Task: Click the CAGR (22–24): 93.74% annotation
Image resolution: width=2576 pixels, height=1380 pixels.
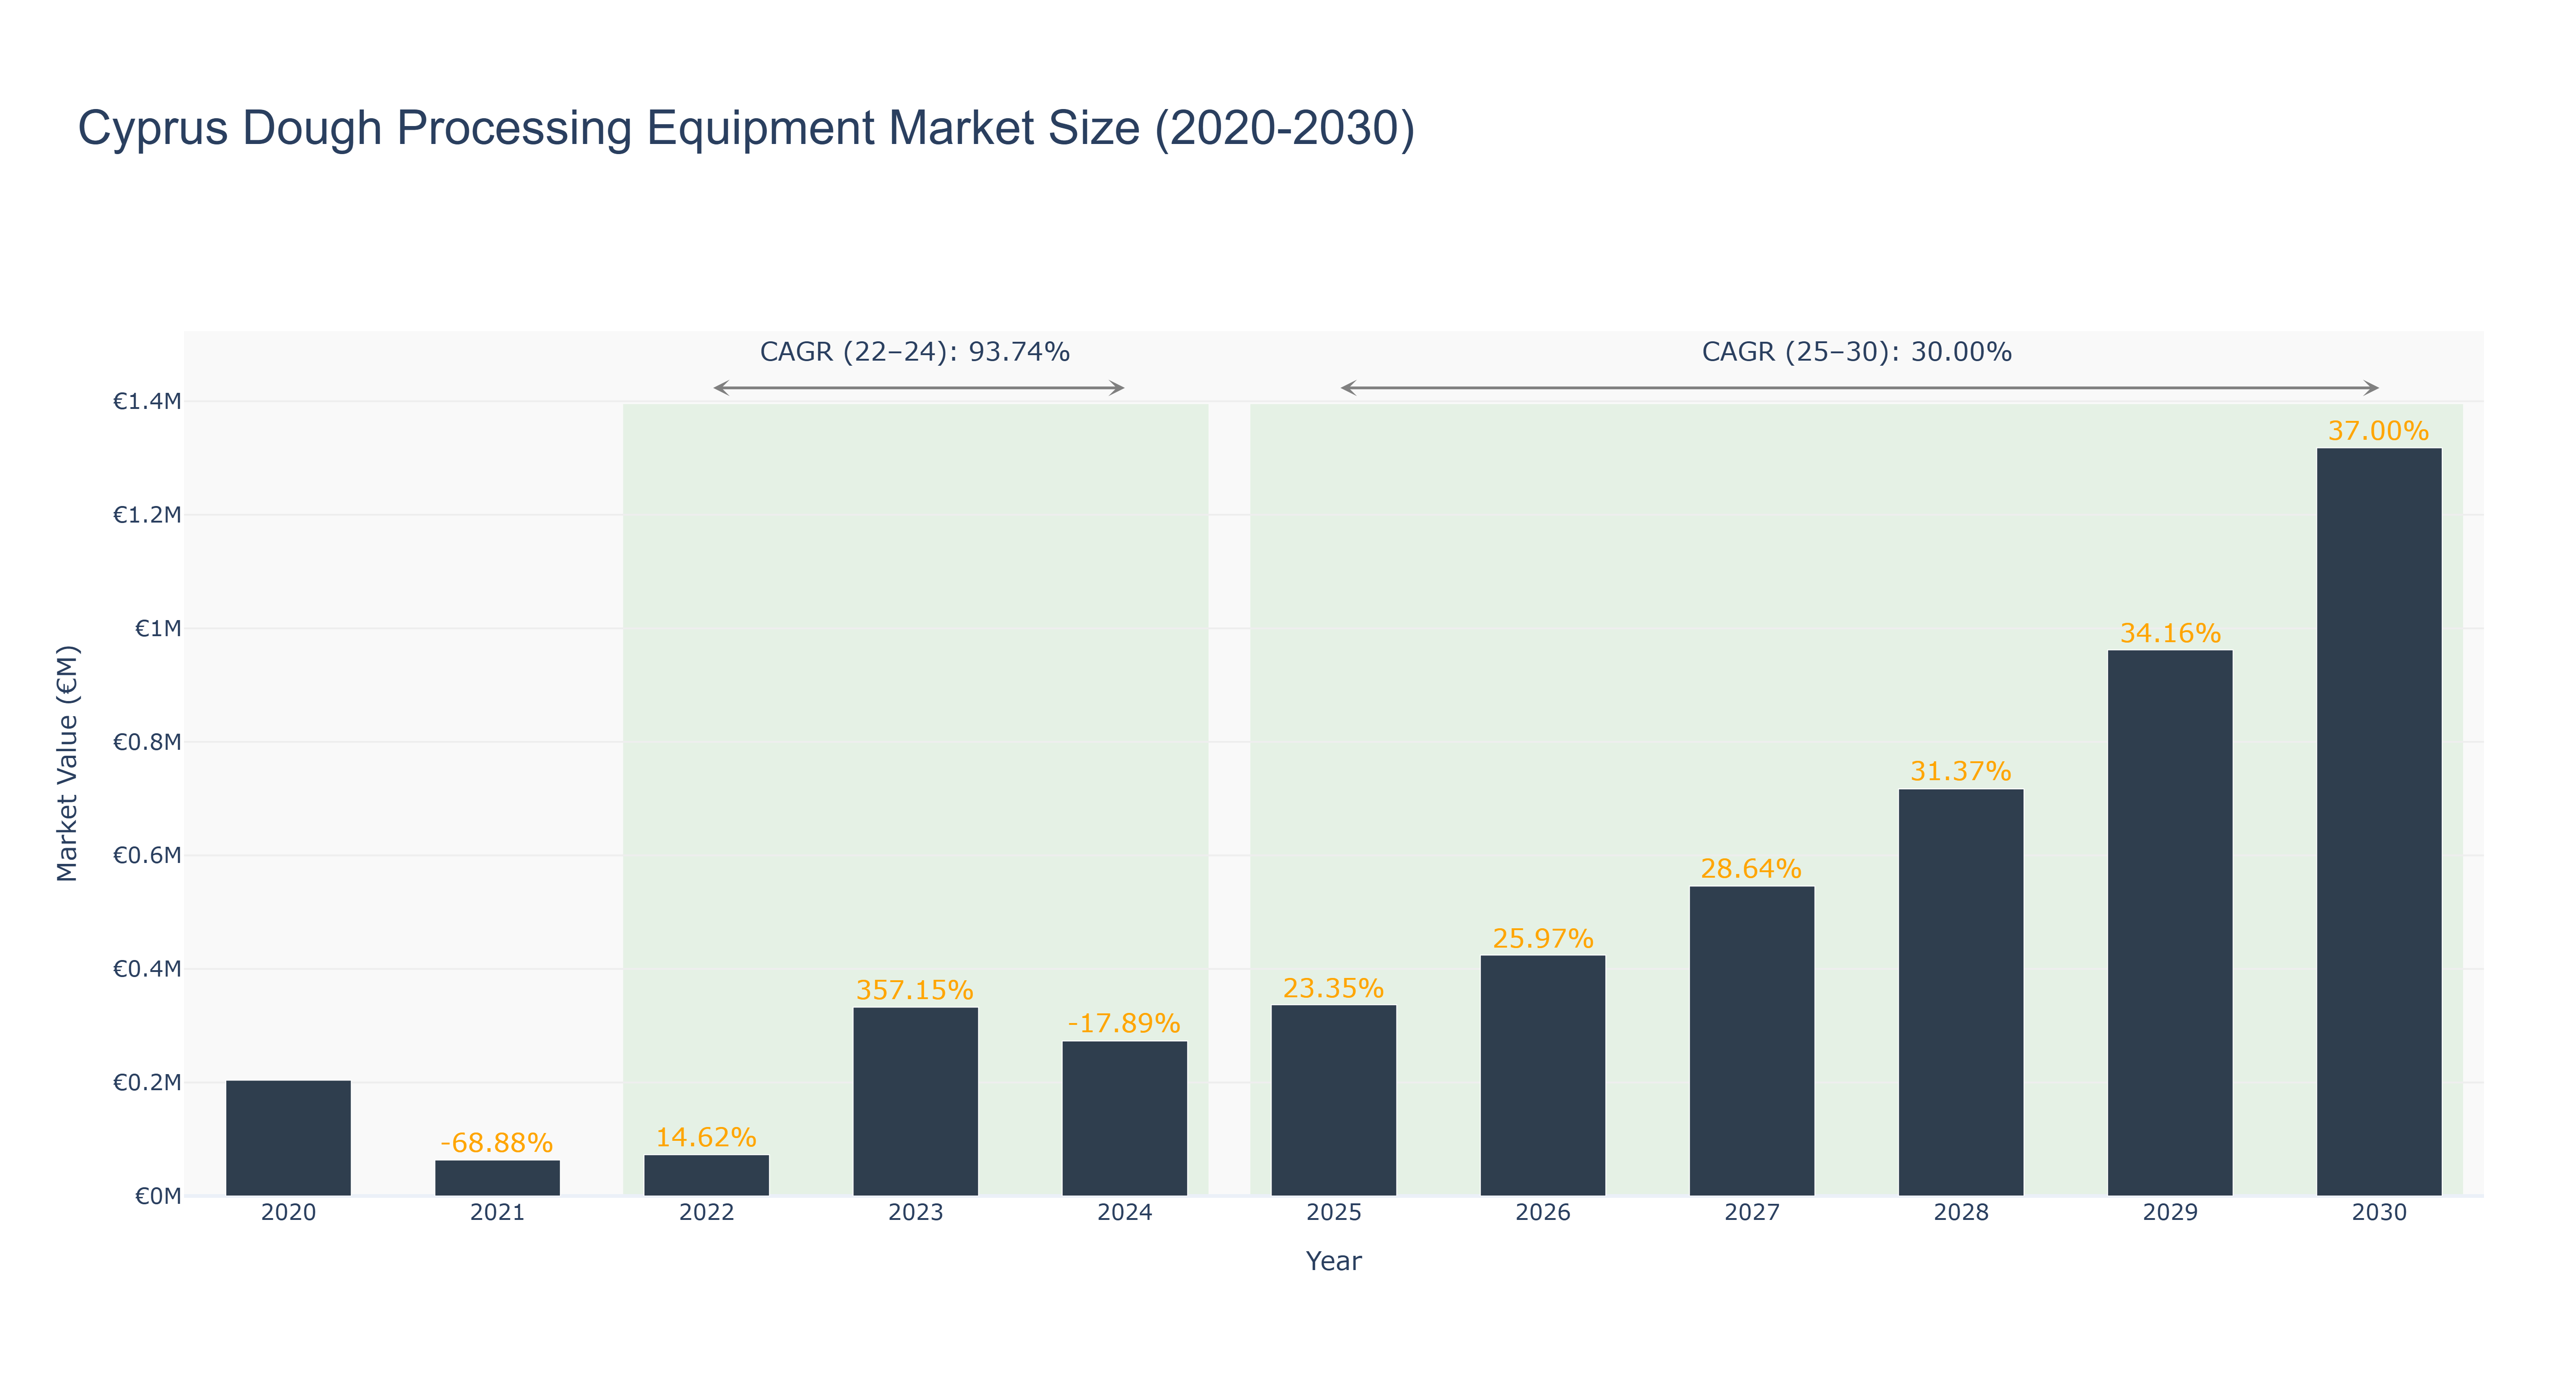Action: (x=915, y=352)
